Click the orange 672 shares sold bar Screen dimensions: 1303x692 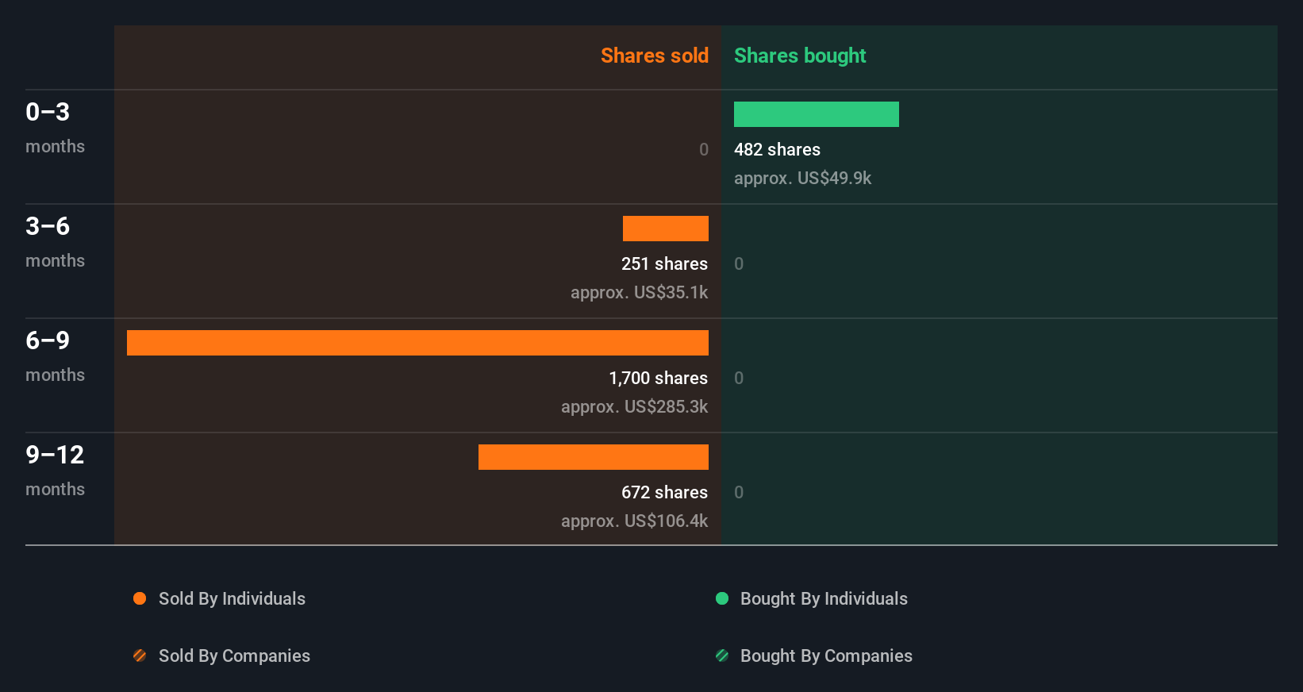[594, 457]
